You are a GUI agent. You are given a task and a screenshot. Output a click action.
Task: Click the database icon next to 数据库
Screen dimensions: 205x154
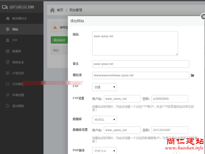click(x=8, y=51)
